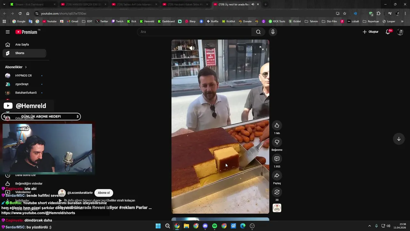The image size is (410, 231).
Task: Switch to the HANGİSİ GERÇEK ESKİ tab
Action: (83, 4)
